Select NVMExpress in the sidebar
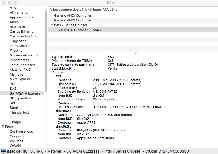The image size is (218, 154). point(20,79)
